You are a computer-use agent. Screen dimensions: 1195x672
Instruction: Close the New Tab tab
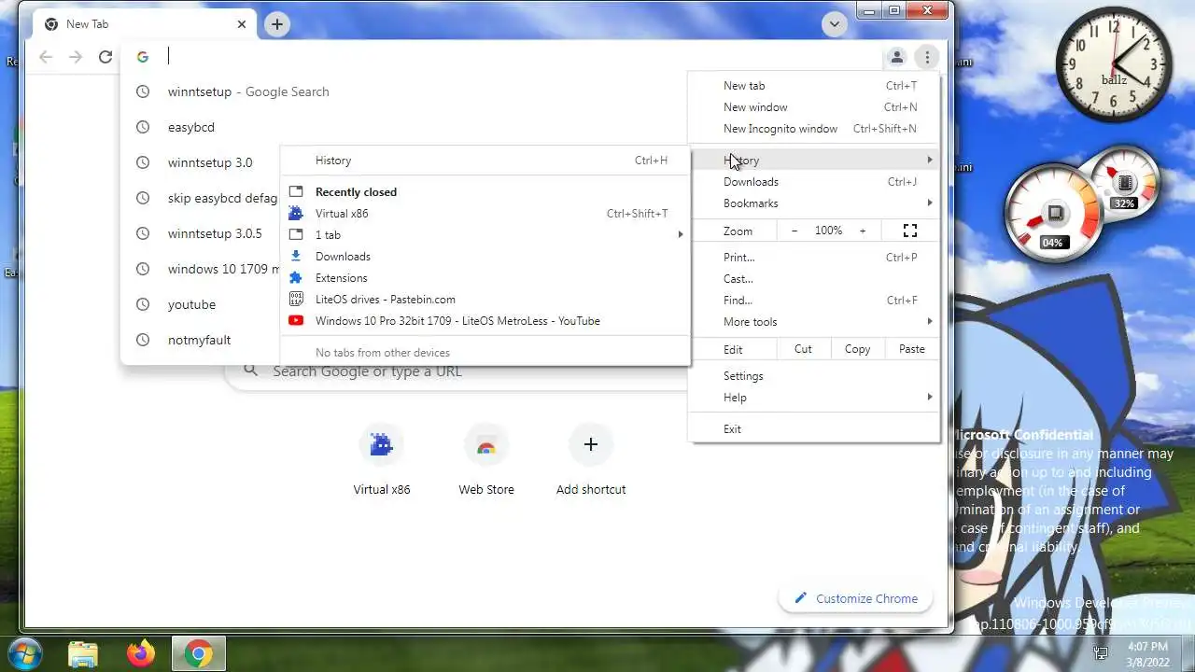(x=242, y=24)
